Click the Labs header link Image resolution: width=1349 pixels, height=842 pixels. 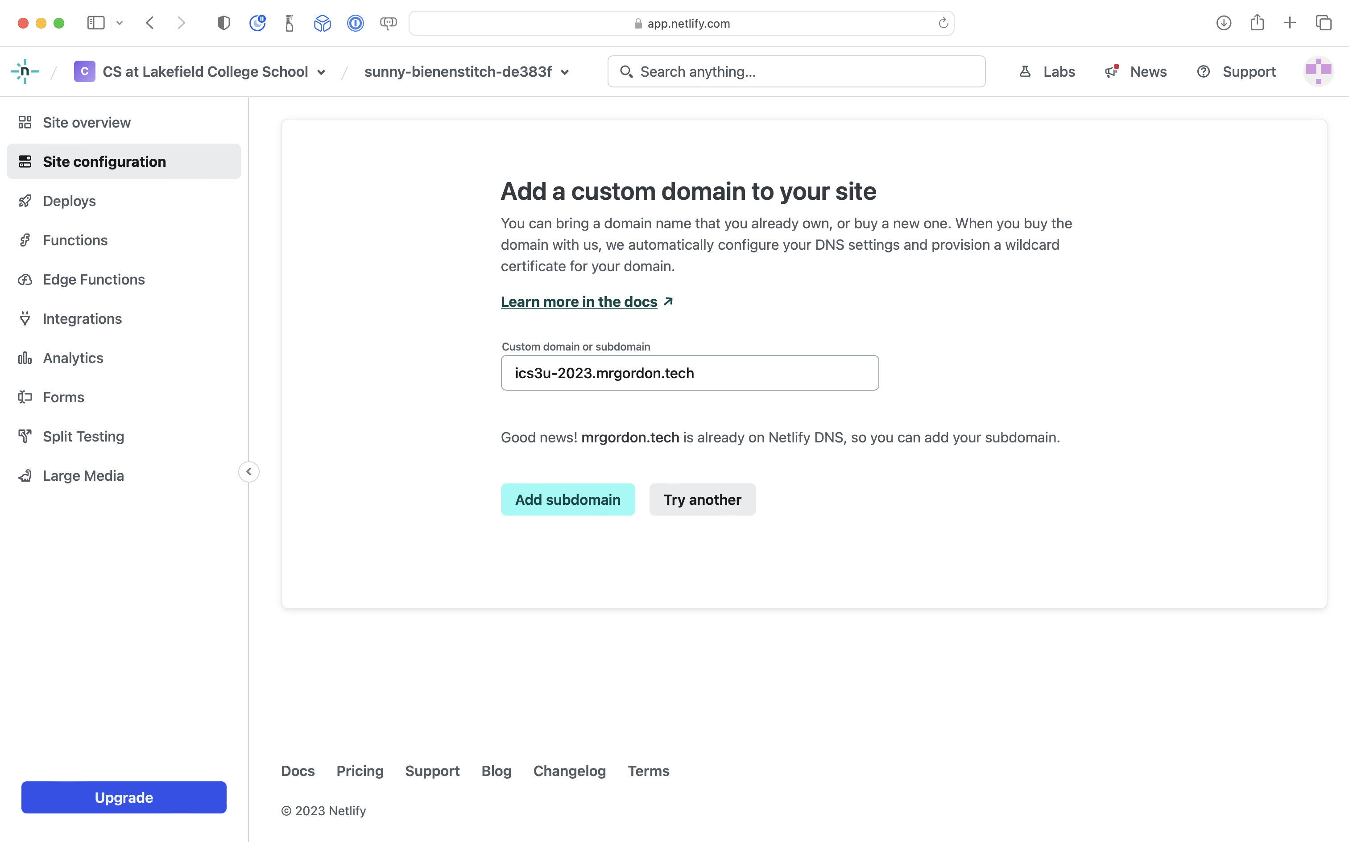click(1047, 71)
